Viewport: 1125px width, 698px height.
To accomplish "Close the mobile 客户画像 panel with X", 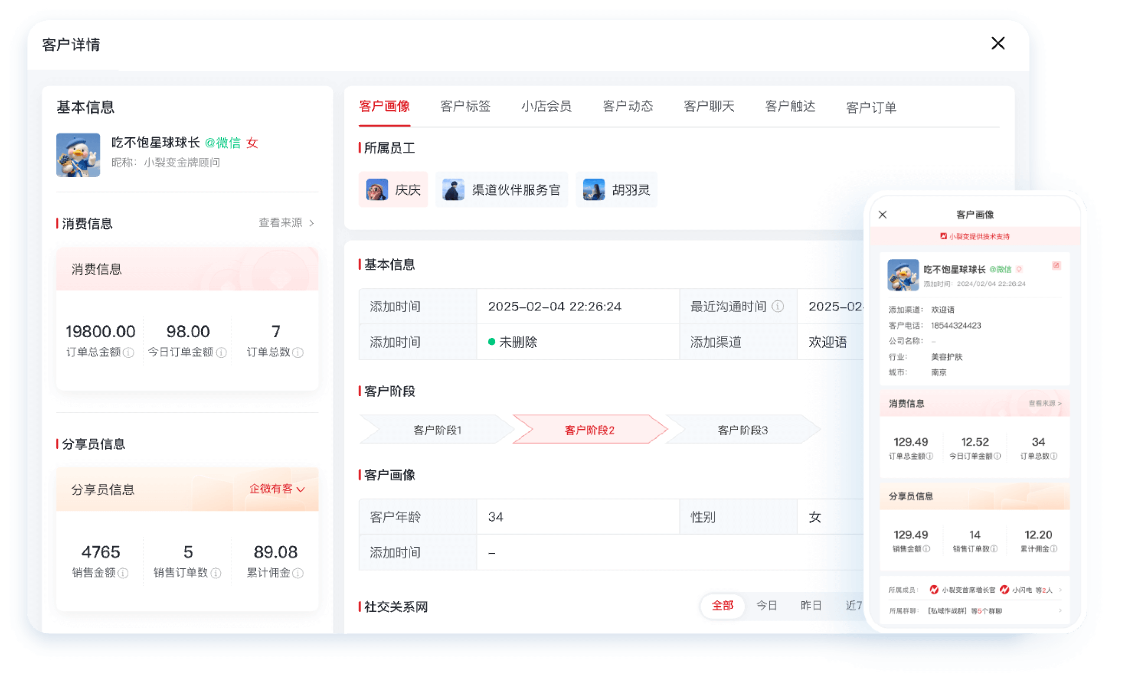I will pyautogui.click(x=882, y=215).
